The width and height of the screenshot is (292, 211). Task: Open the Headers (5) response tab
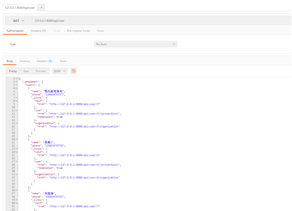pos(44,61)
